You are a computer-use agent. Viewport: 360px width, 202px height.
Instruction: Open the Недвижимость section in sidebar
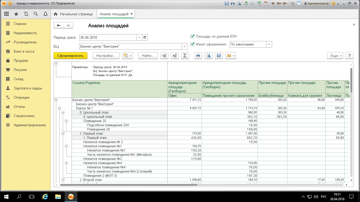pos(25,33)
